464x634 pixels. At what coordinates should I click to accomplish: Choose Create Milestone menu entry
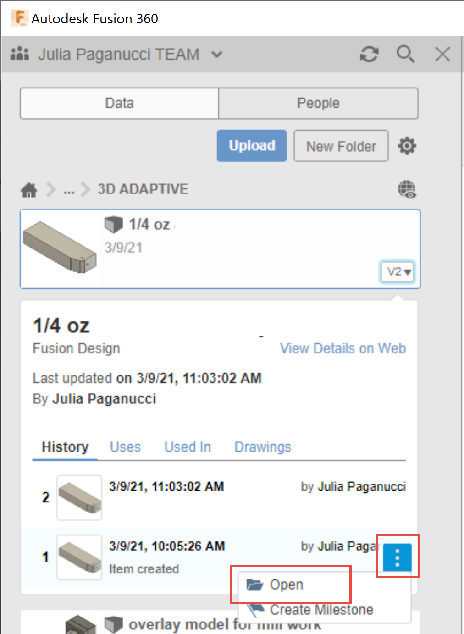coord(321,610)
